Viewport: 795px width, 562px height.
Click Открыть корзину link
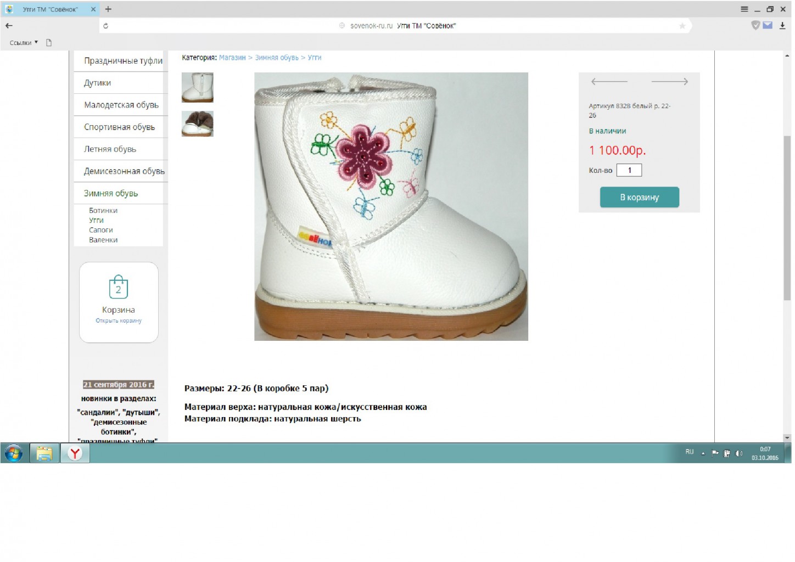(119, 321)
